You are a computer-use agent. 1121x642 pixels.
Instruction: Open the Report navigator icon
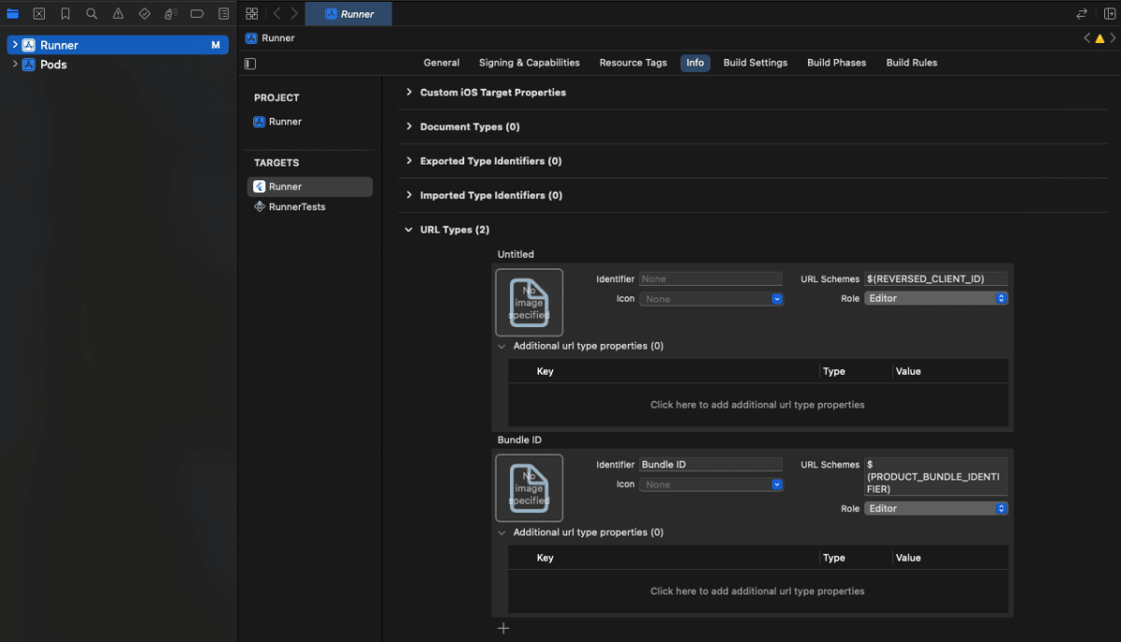coord(223,14)
